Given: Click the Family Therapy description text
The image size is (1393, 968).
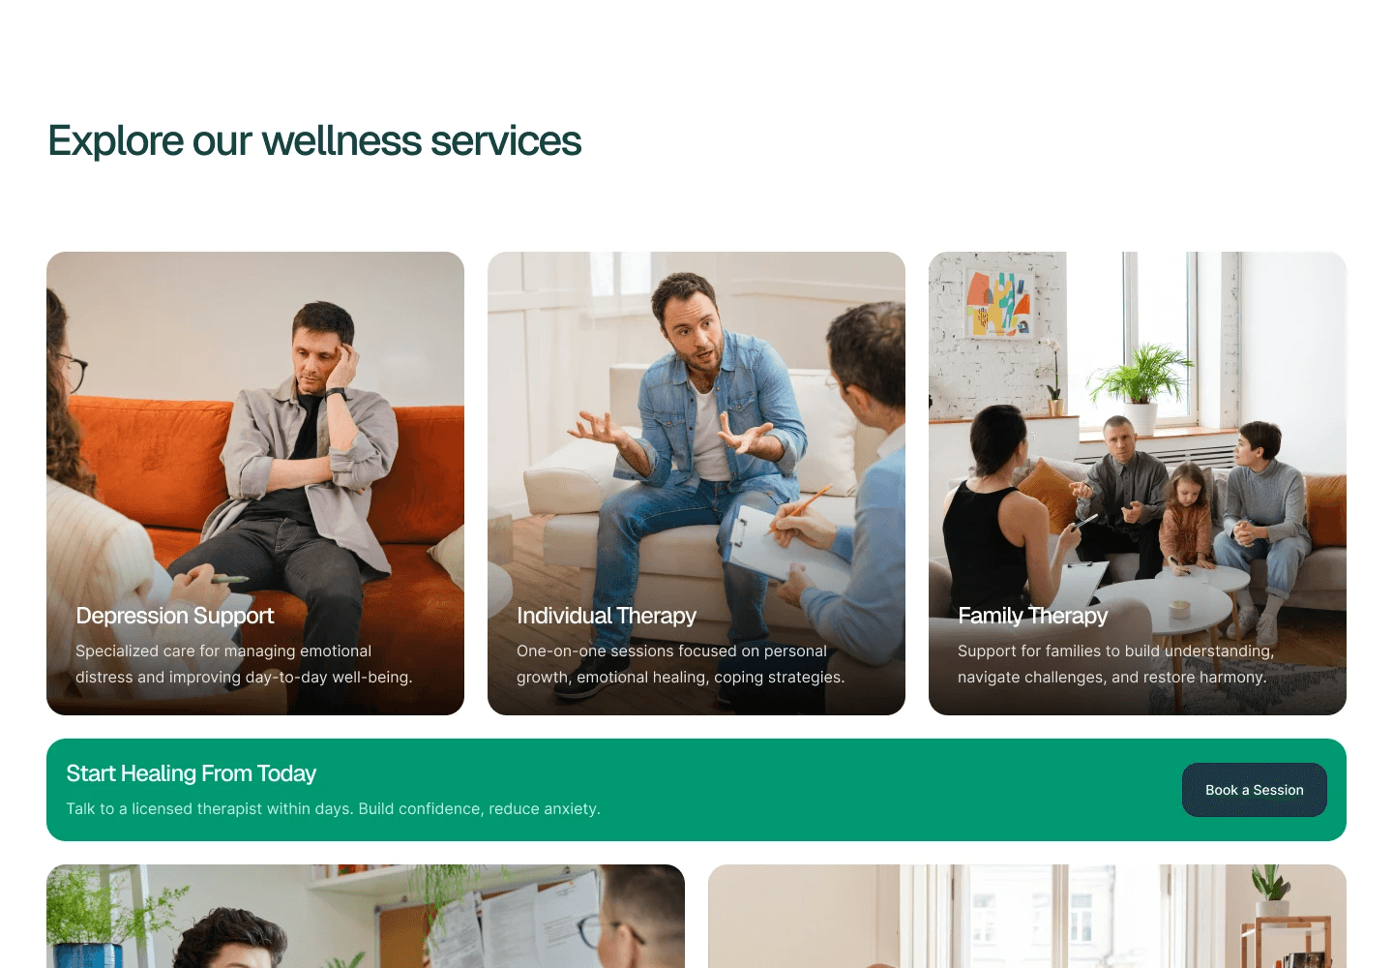Looking at the screenshot, I should 1116,664.
